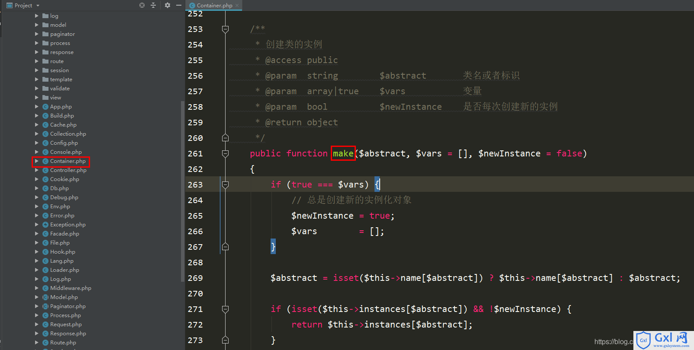Expand the paginator folder

pyautogui.click(x=37, y=34)
